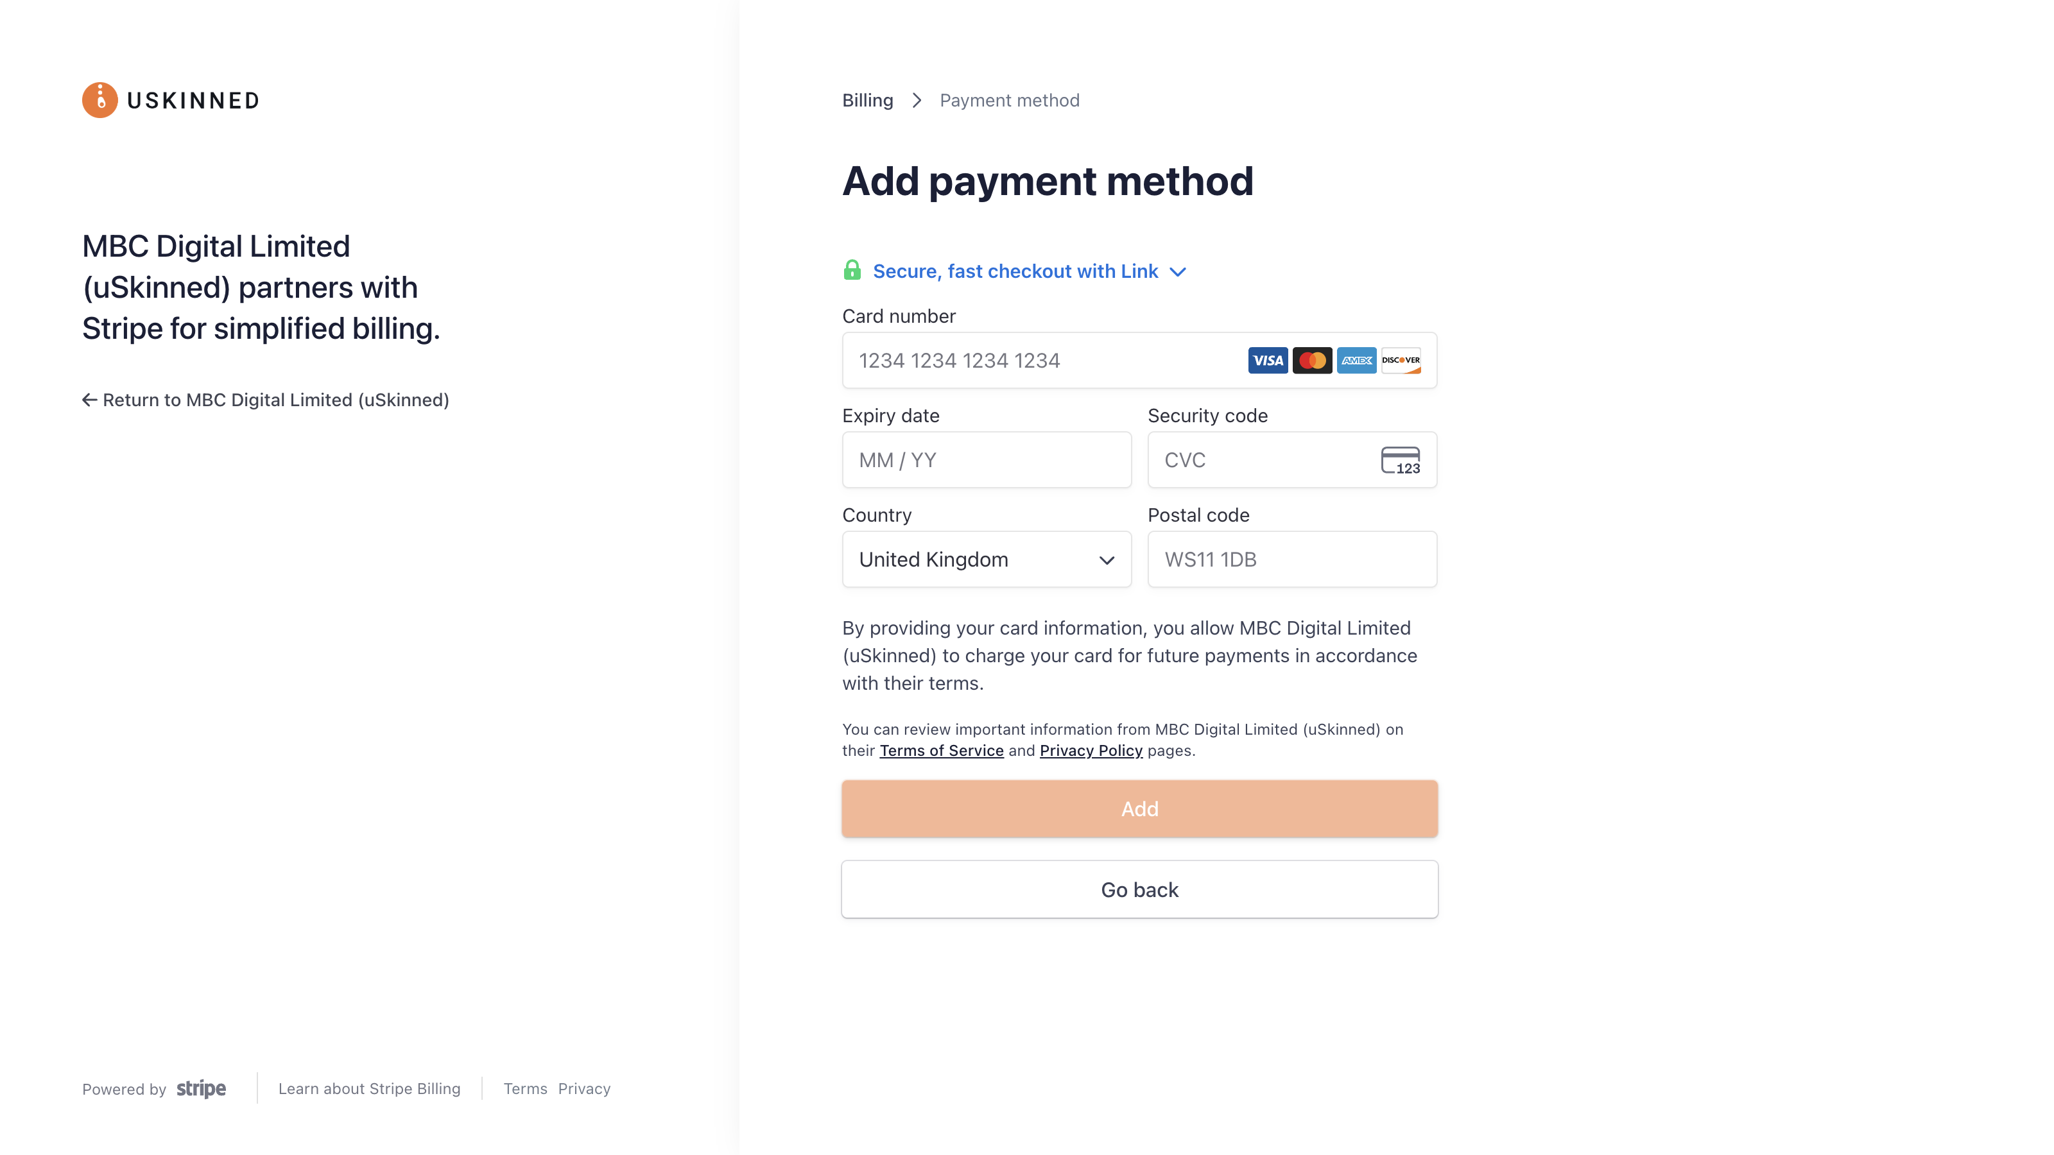
Task: Open the Terms of Service link
Action: click(942, 750)
